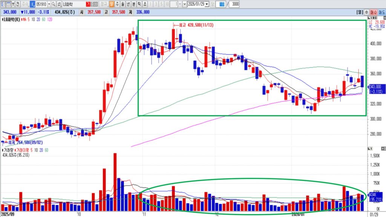Click the search magnifier icon beside stock code
The height and width of the screenshot is (217, 386).
(x=54, y=4)
